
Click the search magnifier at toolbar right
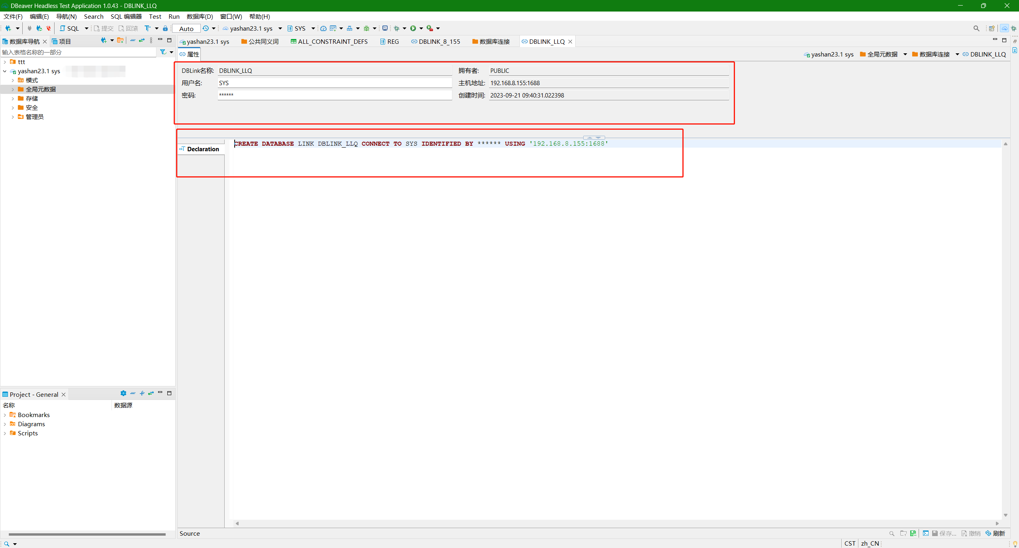(x=976, y=28)
